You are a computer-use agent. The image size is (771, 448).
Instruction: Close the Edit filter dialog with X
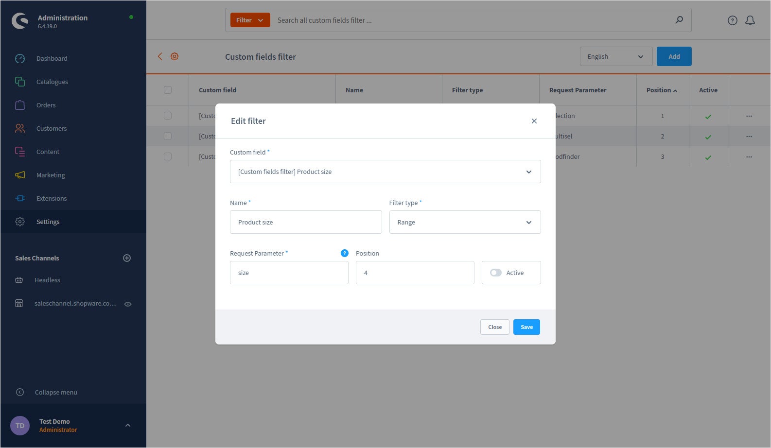534,121
